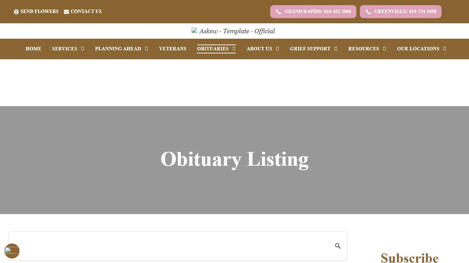The width and height of the screenshot is (469, 263).
Task: Click the phone icon for Greenville
Action: 368,11
